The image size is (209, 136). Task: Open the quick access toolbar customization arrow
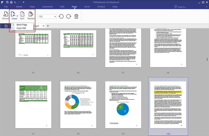[x=24, y=2]
